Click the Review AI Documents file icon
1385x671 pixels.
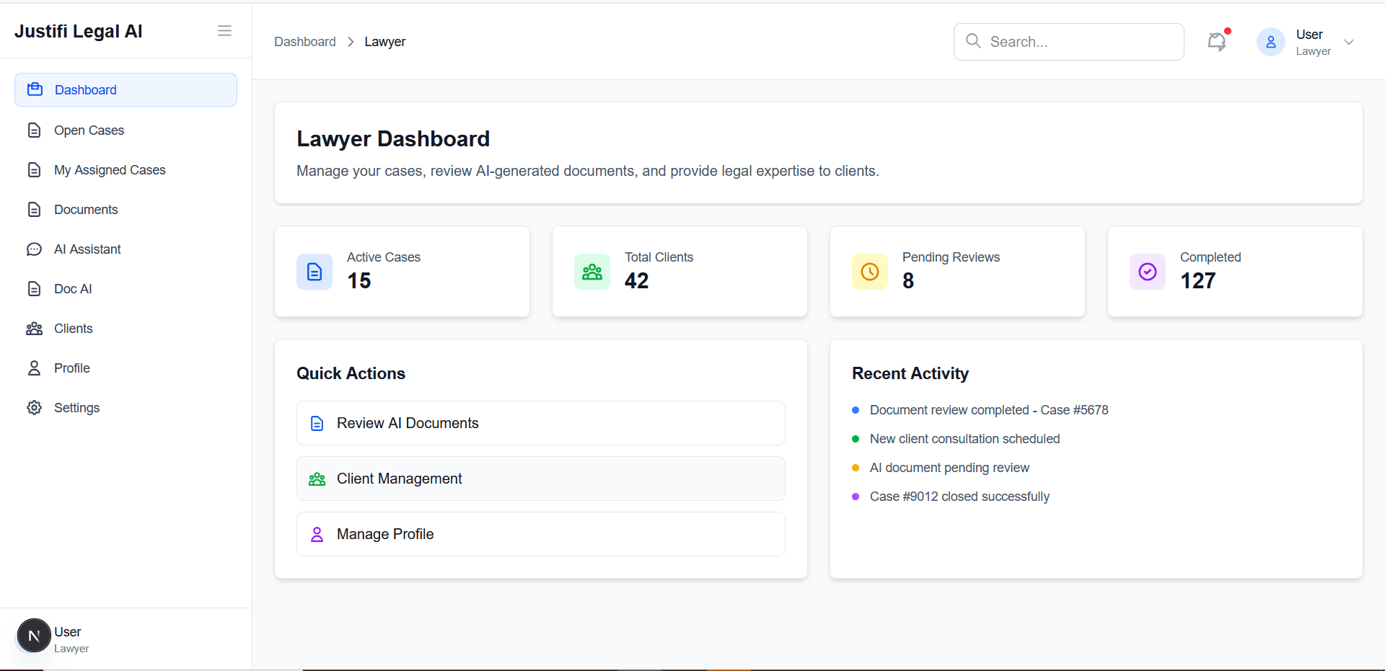point(317,423)
